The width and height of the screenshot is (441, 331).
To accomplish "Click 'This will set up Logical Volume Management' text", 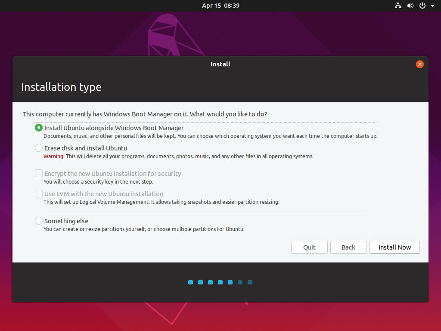I will (x=161, y=202).
